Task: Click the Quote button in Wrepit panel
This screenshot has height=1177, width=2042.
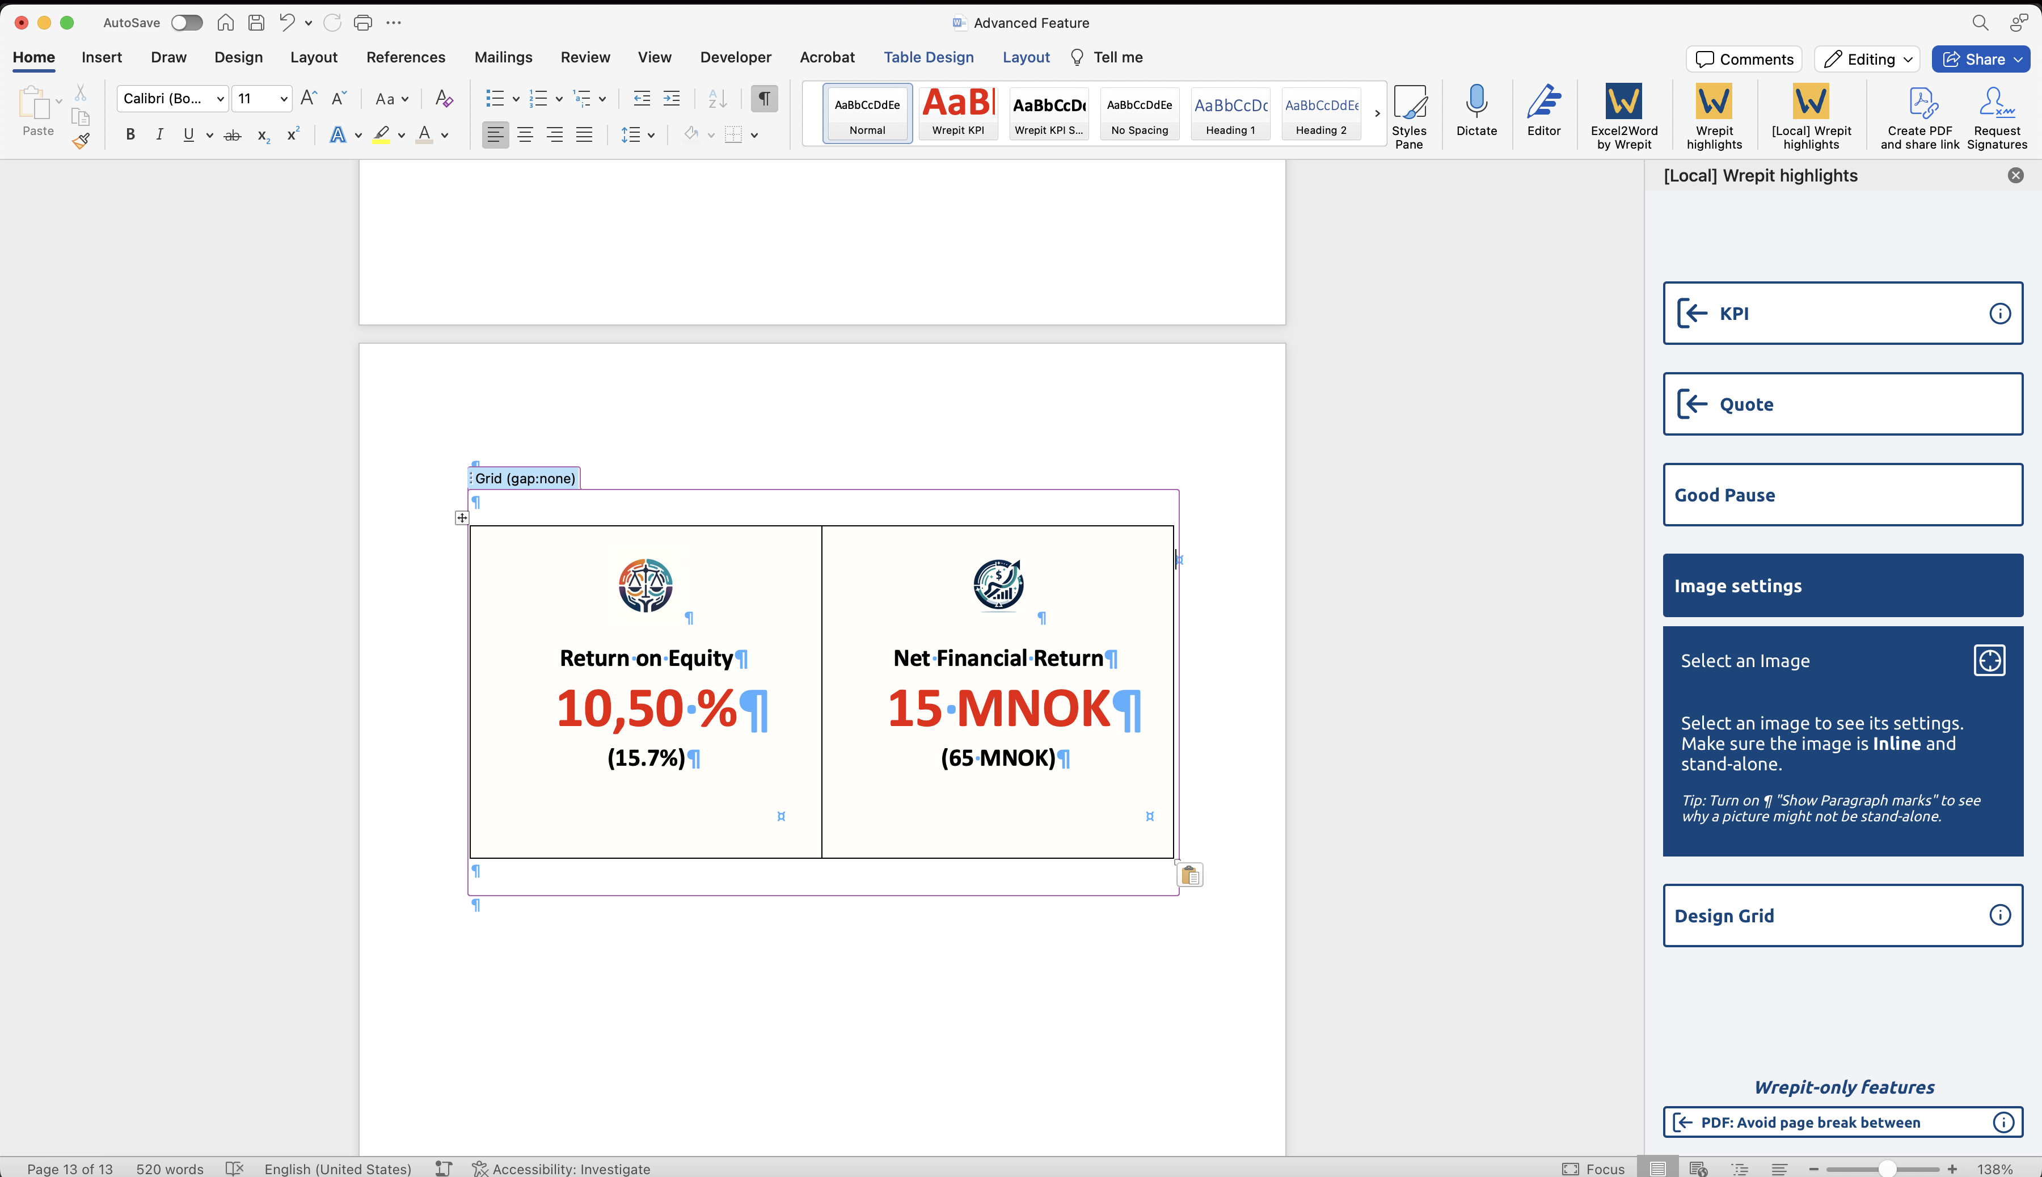Action: coord(1842,404)
